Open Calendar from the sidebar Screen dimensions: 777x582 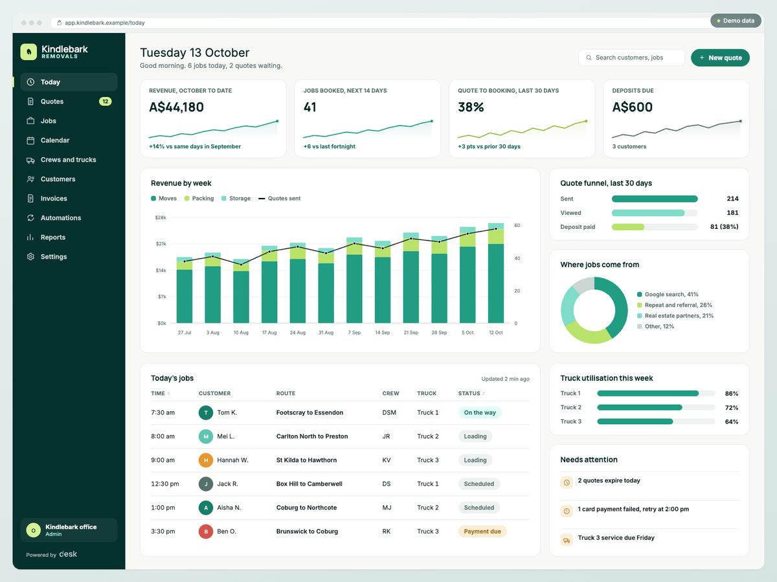coord(69,140)
